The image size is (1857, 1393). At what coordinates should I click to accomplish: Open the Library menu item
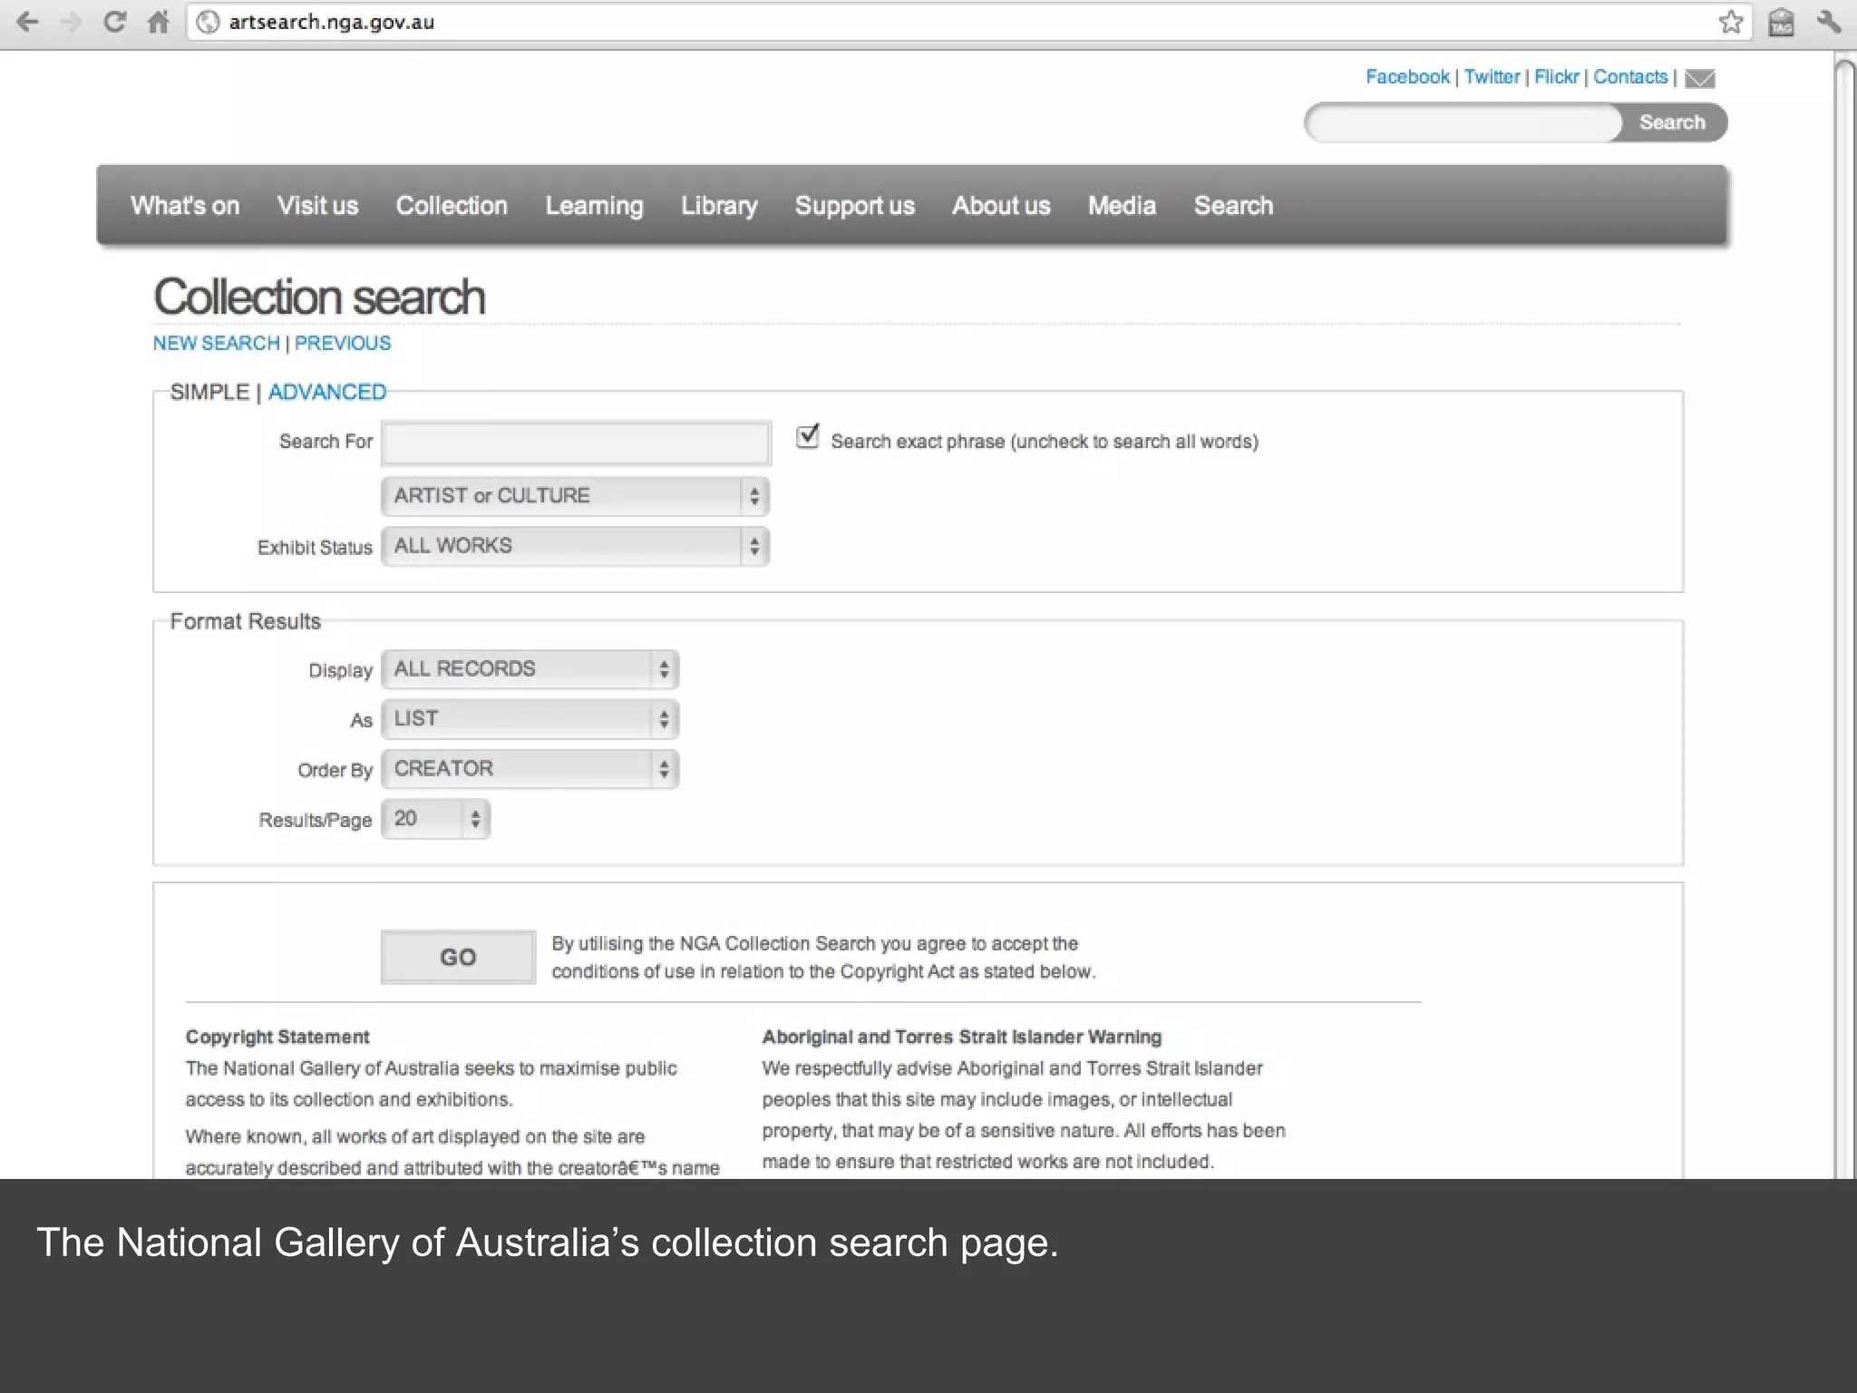[x=719, y=206]
